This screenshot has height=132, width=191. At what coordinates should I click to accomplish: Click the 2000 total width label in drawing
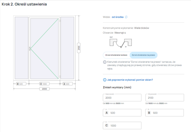tap(44, 89)
